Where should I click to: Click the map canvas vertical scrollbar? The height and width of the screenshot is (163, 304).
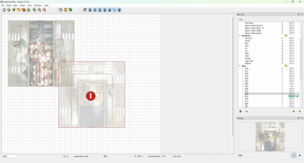233,76
